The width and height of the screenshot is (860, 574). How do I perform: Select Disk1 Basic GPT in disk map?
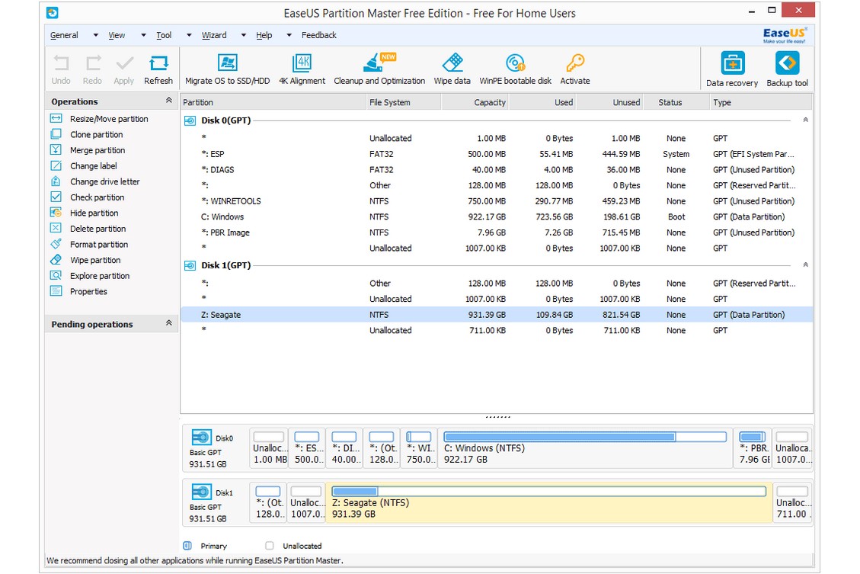215,502
